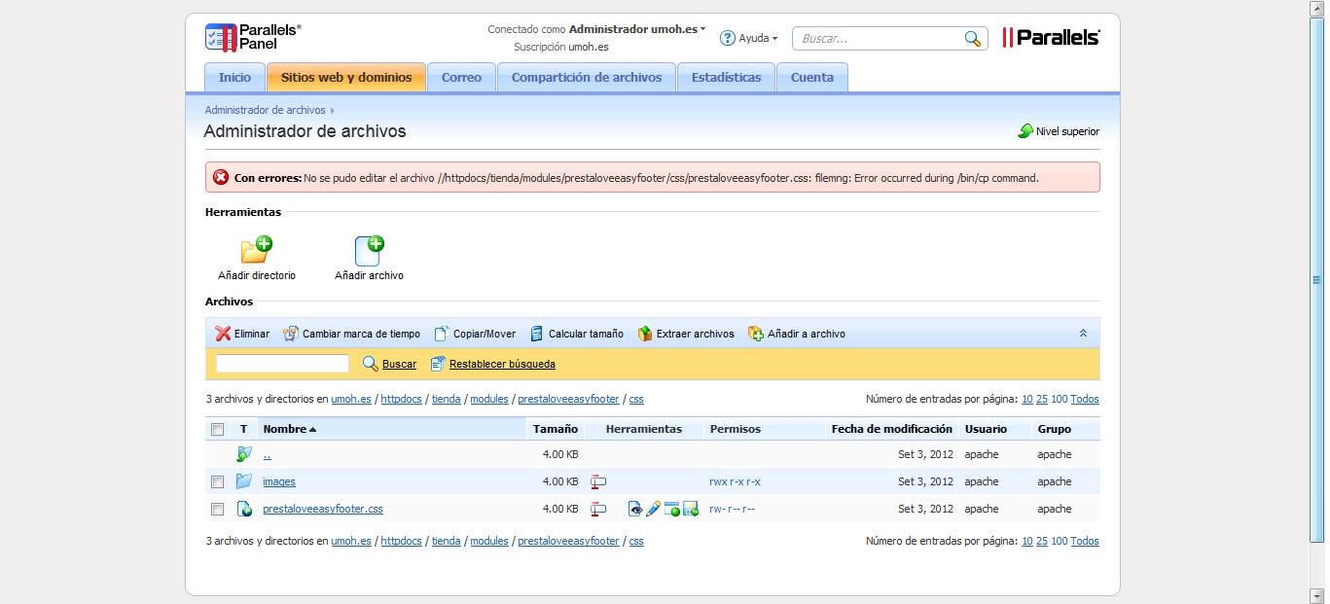Click rwx r-x r-x permissions link
1330x604 pixels.
coord(735,481)
